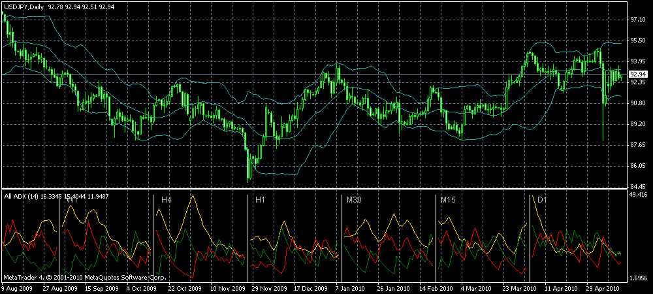This screenshot has width=653, height=294.
Task: Click the 9 Aug 2009 date label
Action: [17, 288]
